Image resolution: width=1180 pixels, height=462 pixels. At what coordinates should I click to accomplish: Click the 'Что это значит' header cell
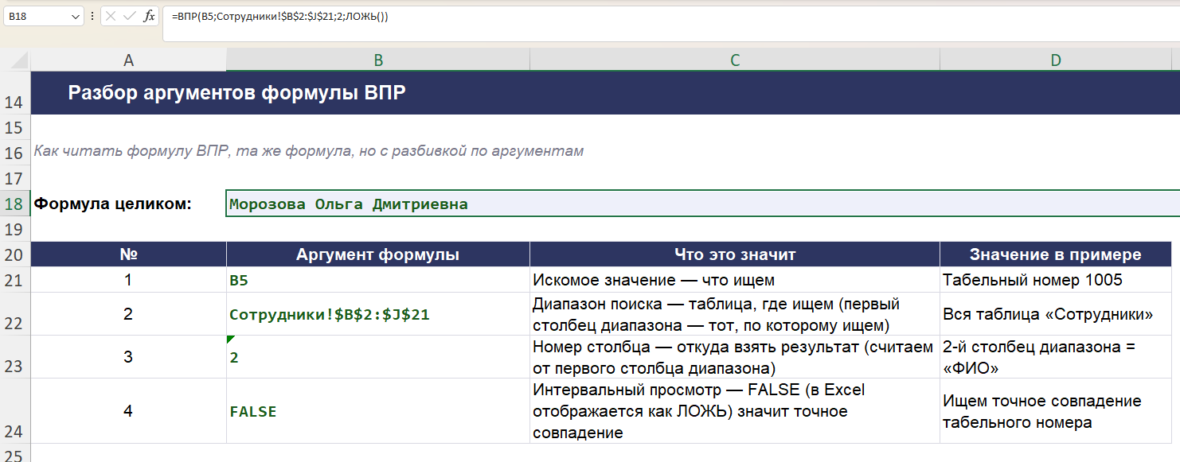735,254
